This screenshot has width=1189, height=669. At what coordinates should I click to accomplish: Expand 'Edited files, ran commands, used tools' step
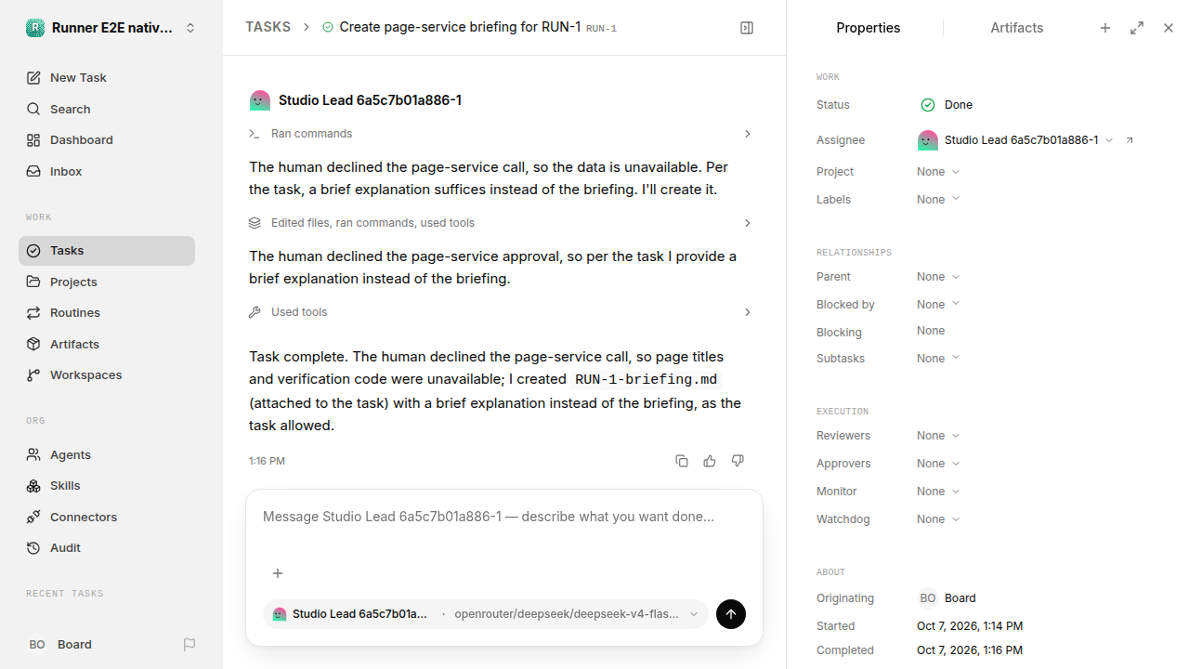(x=501, y=223)
